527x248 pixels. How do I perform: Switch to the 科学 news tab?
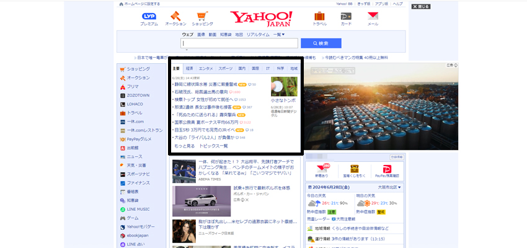pos(280,69)
